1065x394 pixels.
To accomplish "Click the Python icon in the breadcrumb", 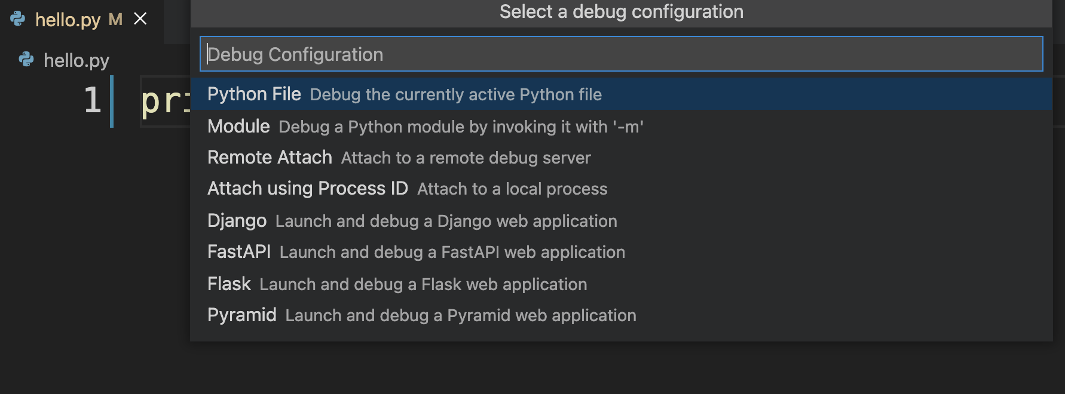I will click(x=26, y=60).
